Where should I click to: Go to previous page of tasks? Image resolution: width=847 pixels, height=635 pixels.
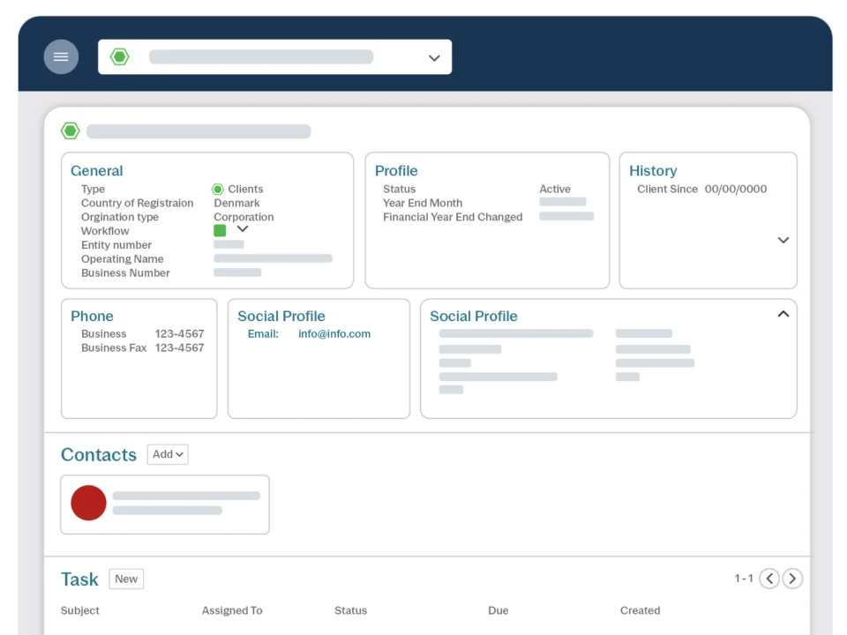[769, 579]
